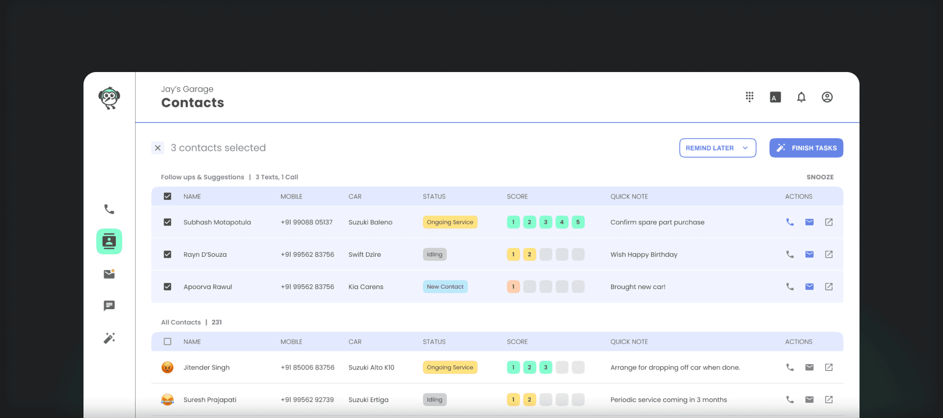Uncheck Rayn D'Souza's row checkbox
This screenshot has width=943, height=418.
coord(167,254)
